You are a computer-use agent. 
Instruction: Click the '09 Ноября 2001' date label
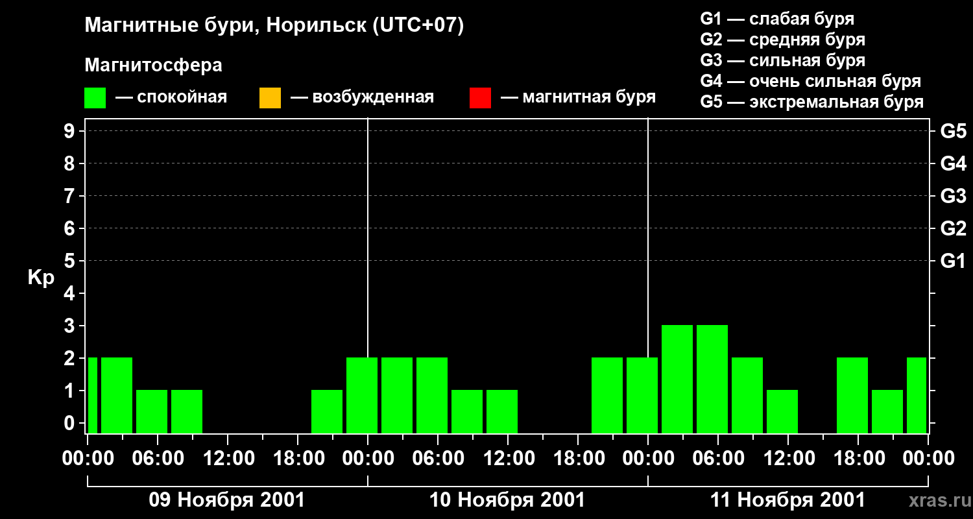click(227, 500)
